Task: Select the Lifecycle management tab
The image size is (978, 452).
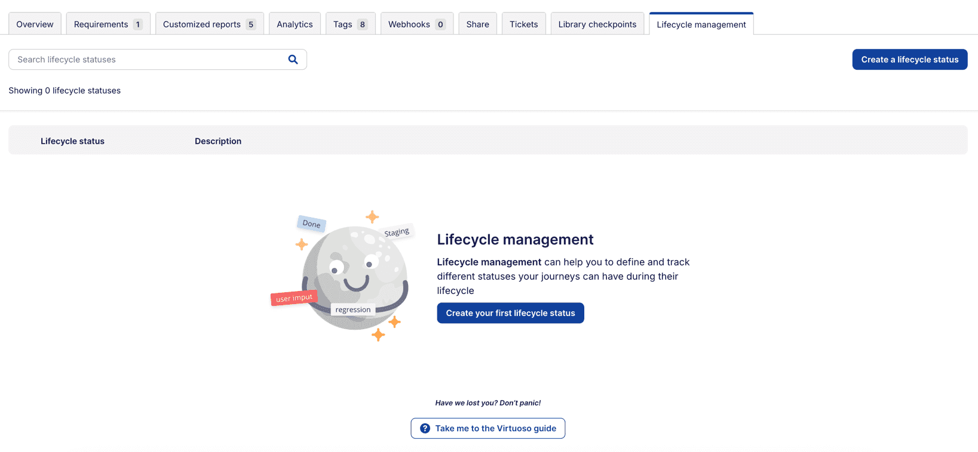Action: pos(701,24)
